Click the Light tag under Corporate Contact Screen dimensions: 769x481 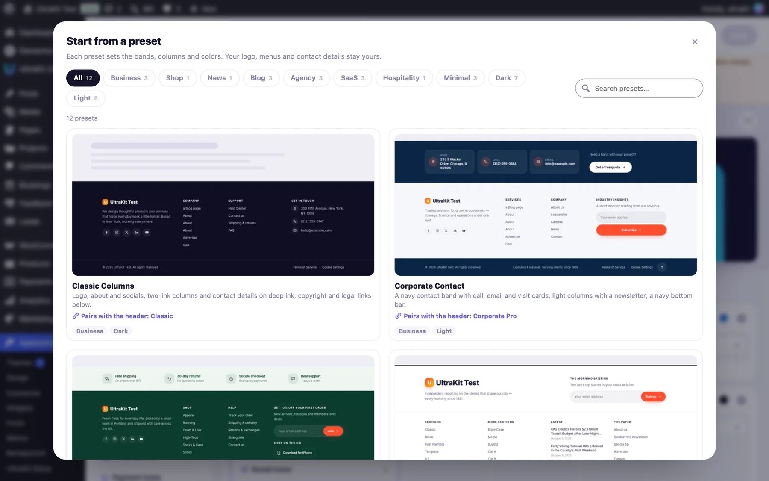tap(444, 331)
